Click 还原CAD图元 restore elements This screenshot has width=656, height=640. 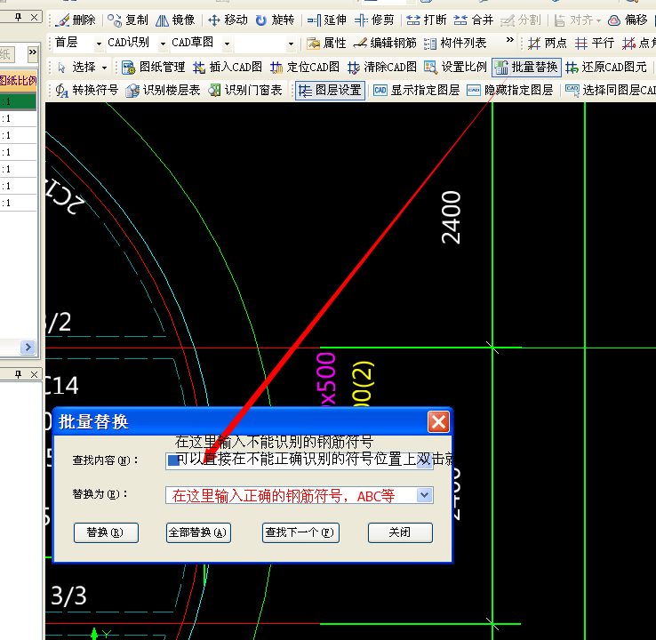pyautogui.click(x=606, y=67)
